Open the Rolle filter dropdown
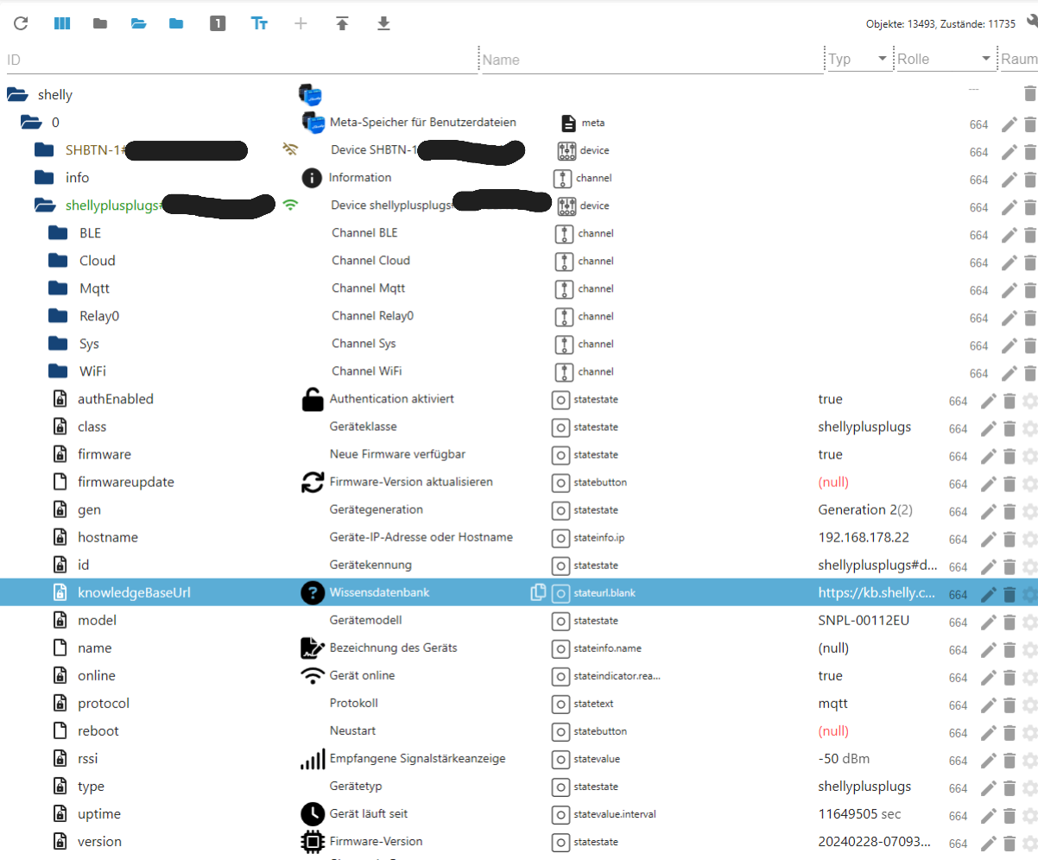 pos(946,59)
